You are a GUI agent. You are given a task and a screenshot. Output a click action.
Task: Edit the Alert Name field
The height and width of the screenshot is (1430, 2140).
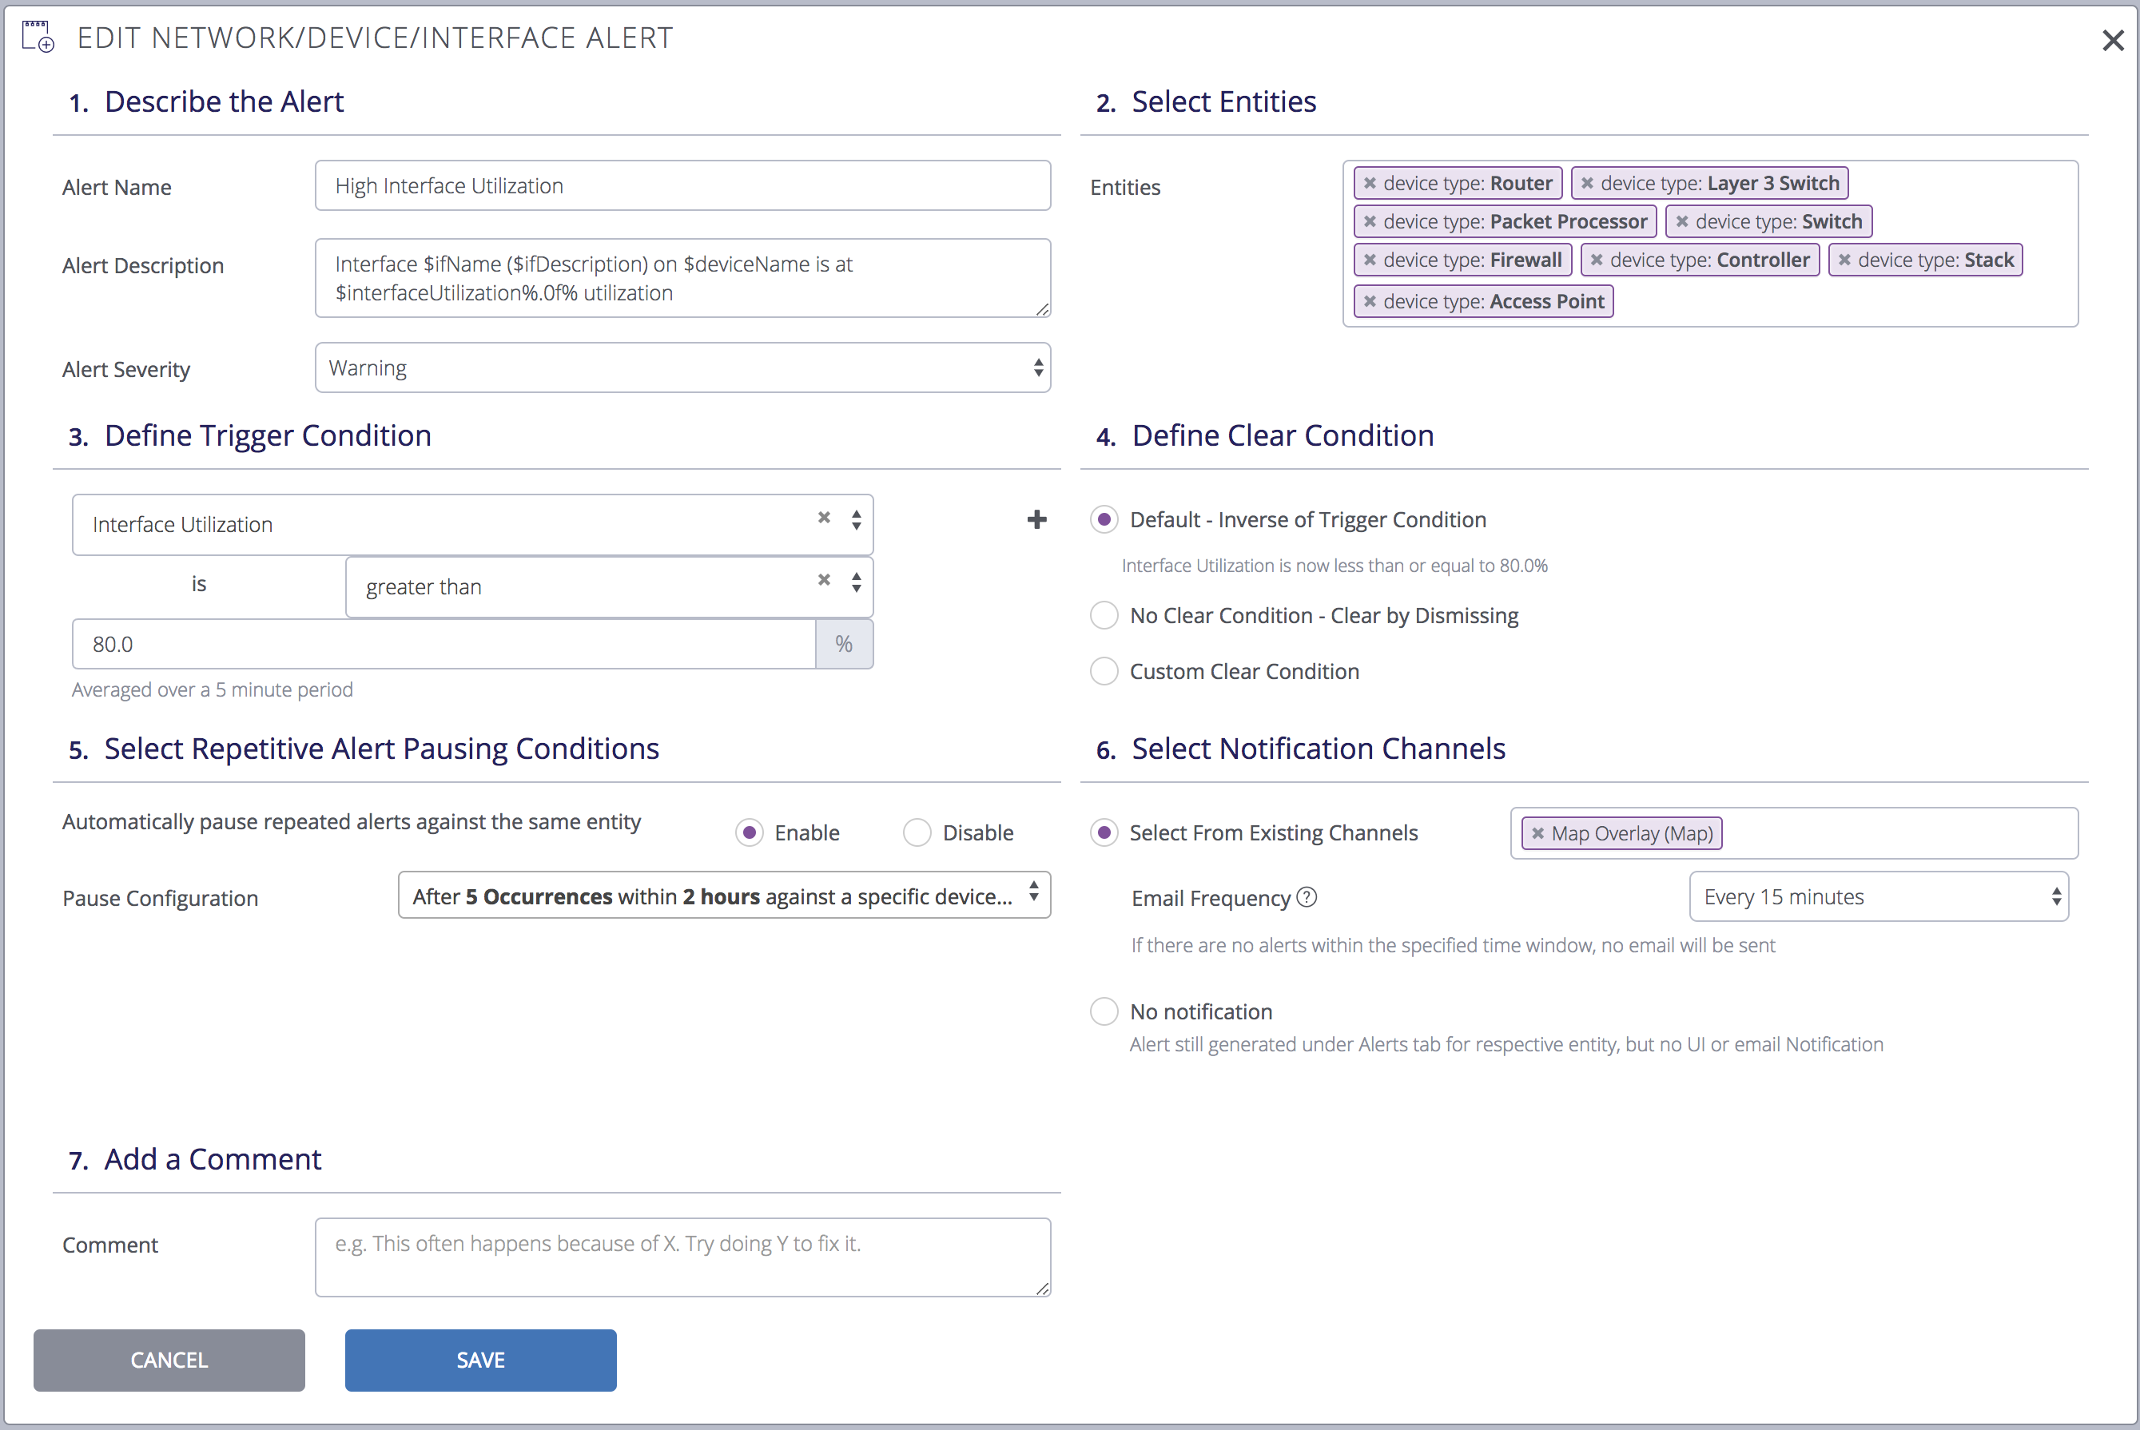click(x=682, y=186)
